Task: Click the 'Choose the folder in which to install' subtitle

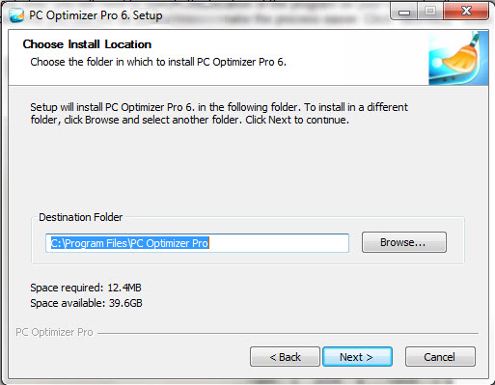Action: pos(158,62)
